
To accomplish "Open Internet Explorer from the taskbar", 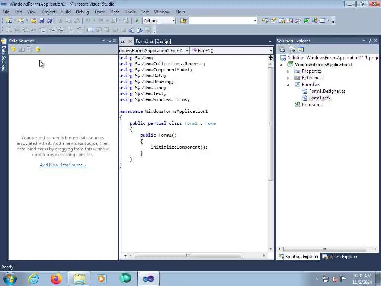I will point(33,279).
